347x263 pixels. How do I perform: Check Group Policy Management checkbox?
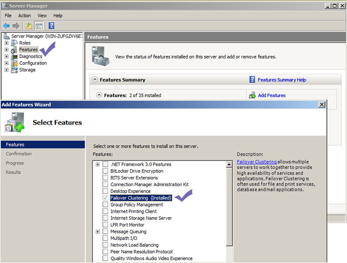point(106,205)
